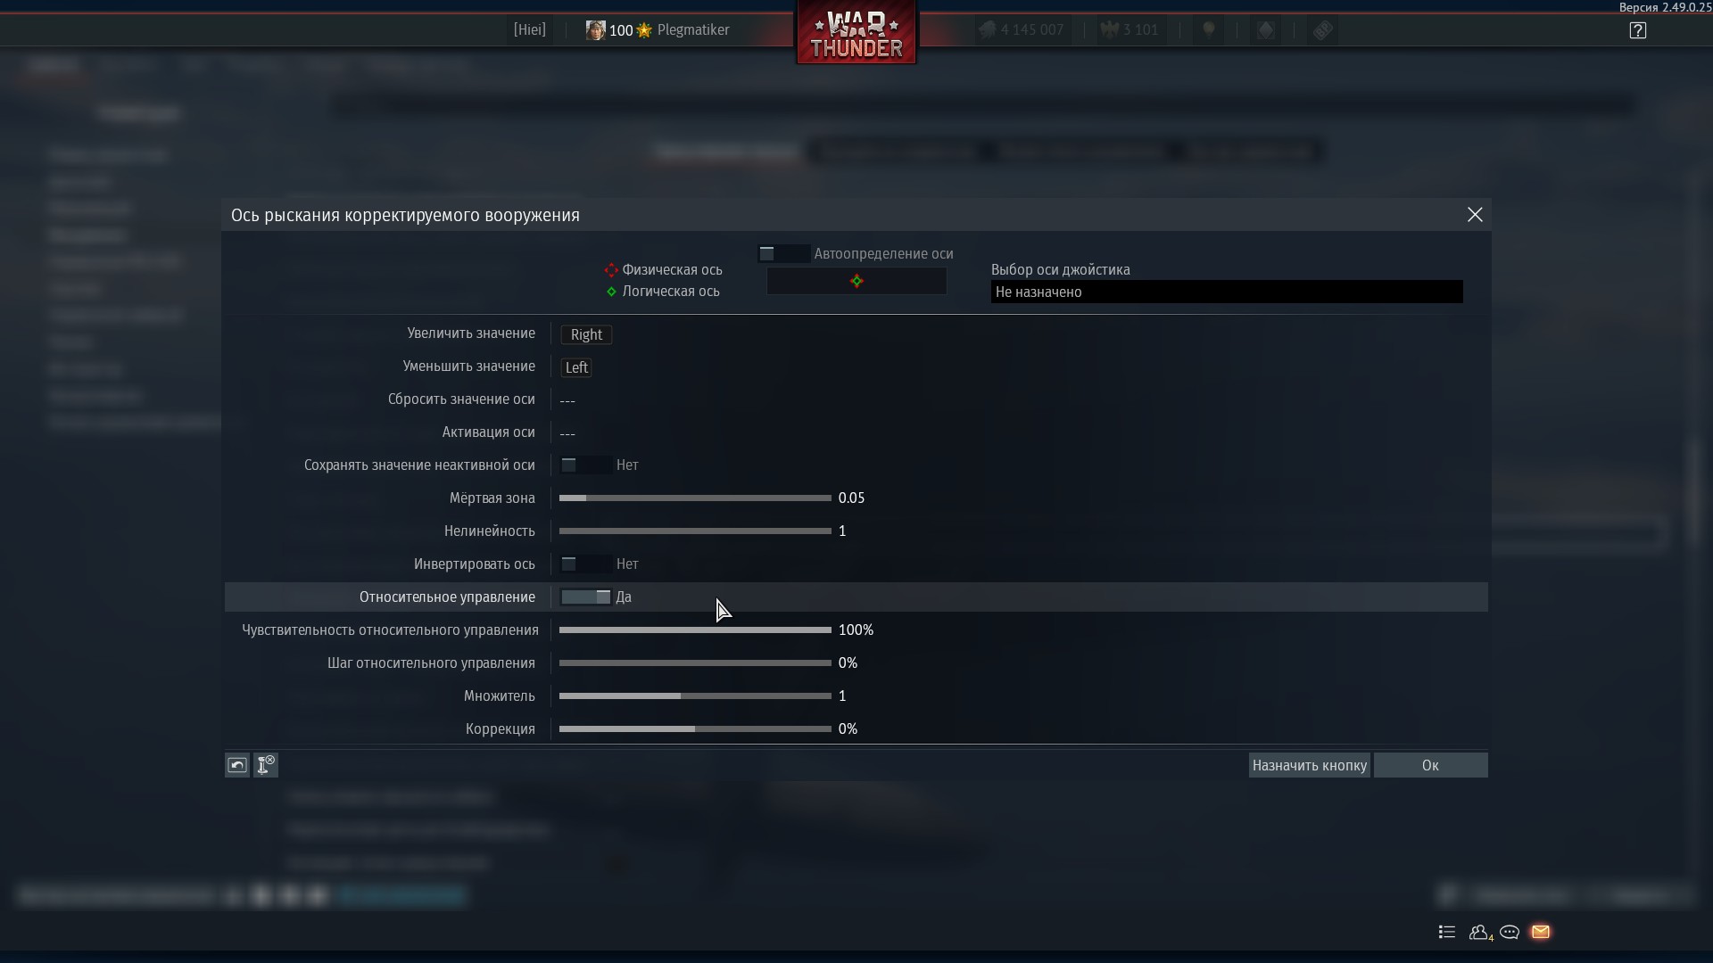Toggle Автоопределение оси switch
Viewport: 1713px width, 963px height.
tap(782, 254)
